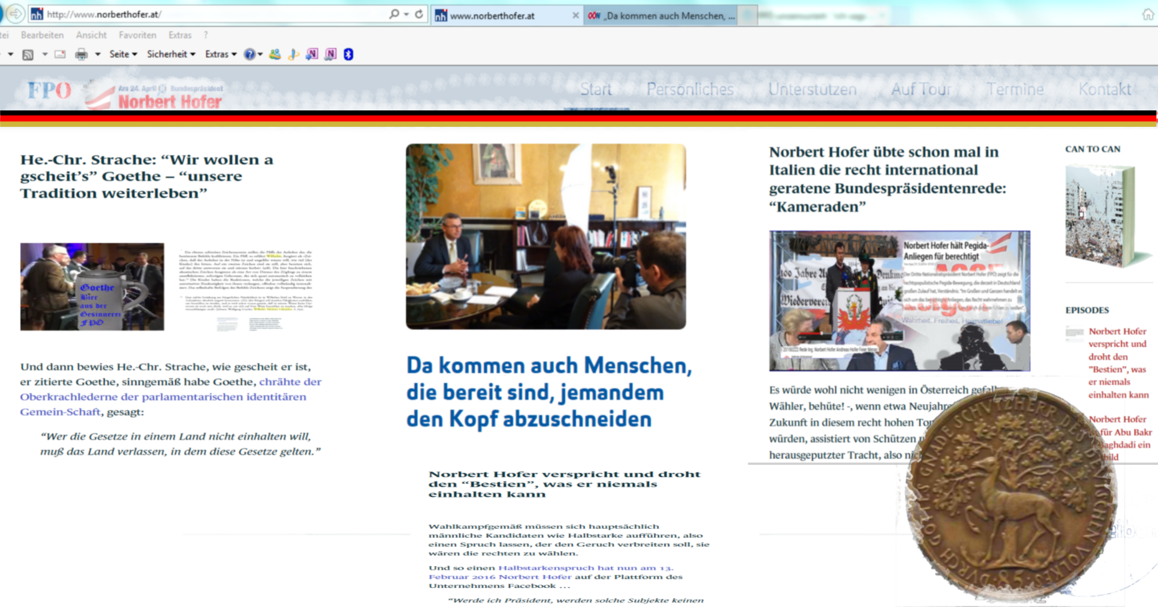Click the RSS feeds icon in command bar

pos(28,54)
